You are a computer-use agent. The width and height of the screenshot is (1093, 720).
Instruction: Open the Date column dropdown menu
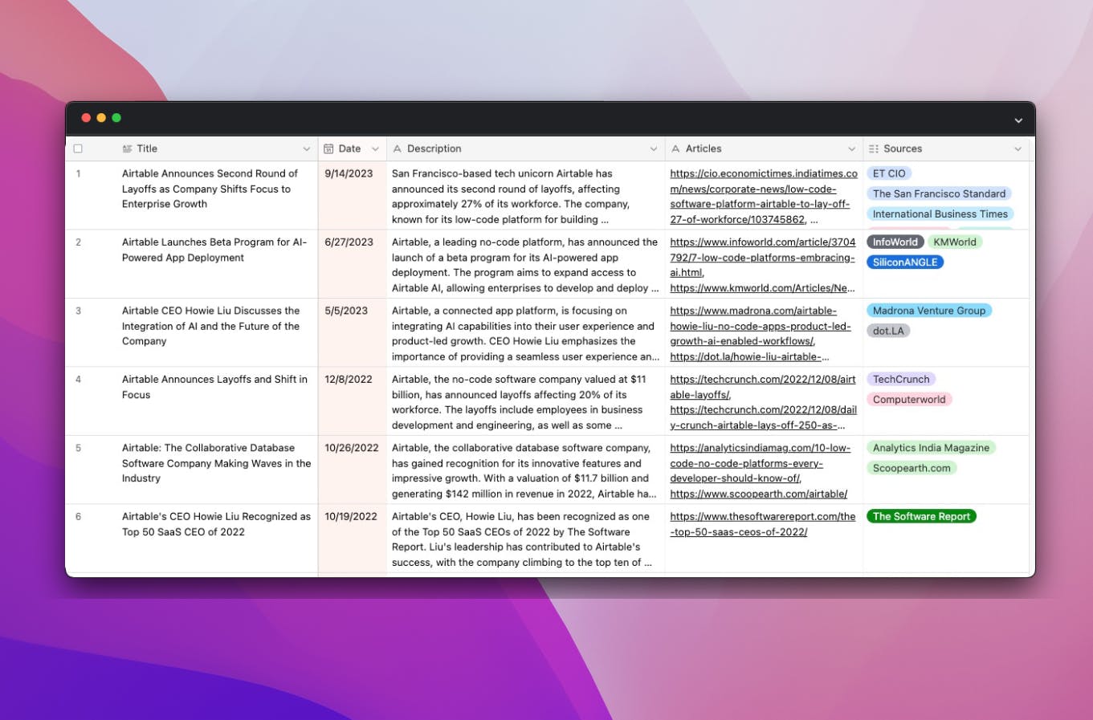pyautogui.click(x=374, y=148)
